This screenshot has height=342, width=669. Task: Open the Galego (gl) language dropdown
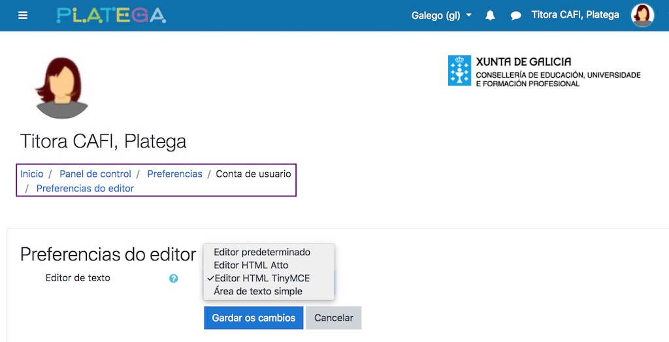(442, 16)
